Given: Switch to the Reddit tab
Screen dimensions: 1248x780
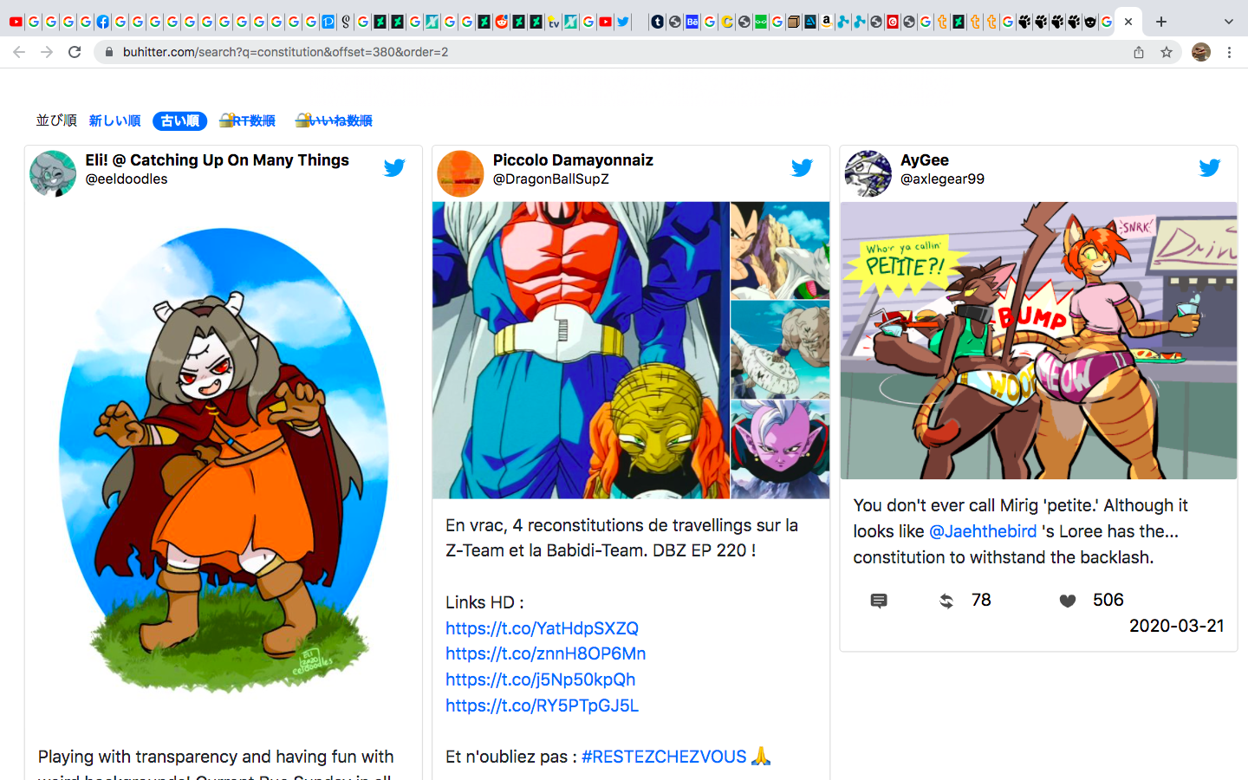Looking at the screenshot, I should pyautogui.click(x=501, y=22).
